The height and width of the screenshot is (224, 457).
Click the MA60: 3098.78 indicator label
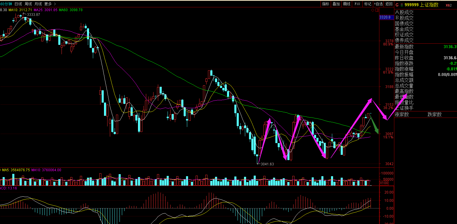click(71, 10)
